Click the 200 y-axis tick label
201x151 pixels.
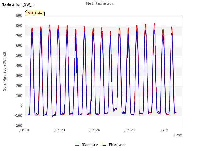coord(19,86)
